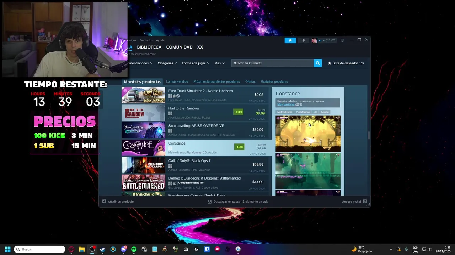Switch to Gratuitos populares tab
Image resolution: width=455 pixels, height=255 pixels.
[274, 82]
